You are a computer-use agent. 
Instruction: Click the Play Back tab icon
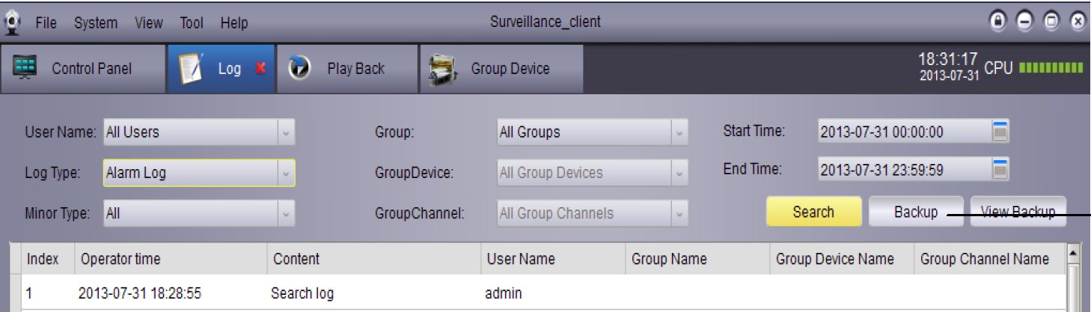pos(299,68)
